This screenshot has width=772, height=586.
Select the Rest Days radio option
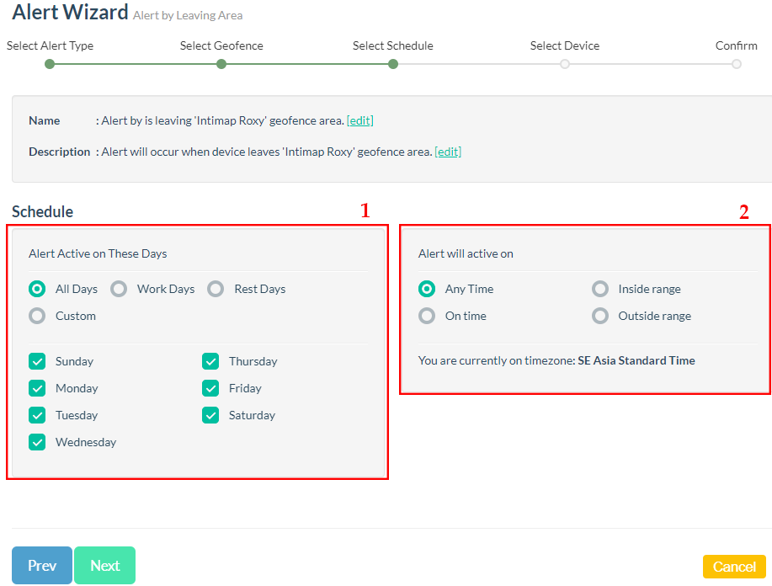(x=216, y=289)
